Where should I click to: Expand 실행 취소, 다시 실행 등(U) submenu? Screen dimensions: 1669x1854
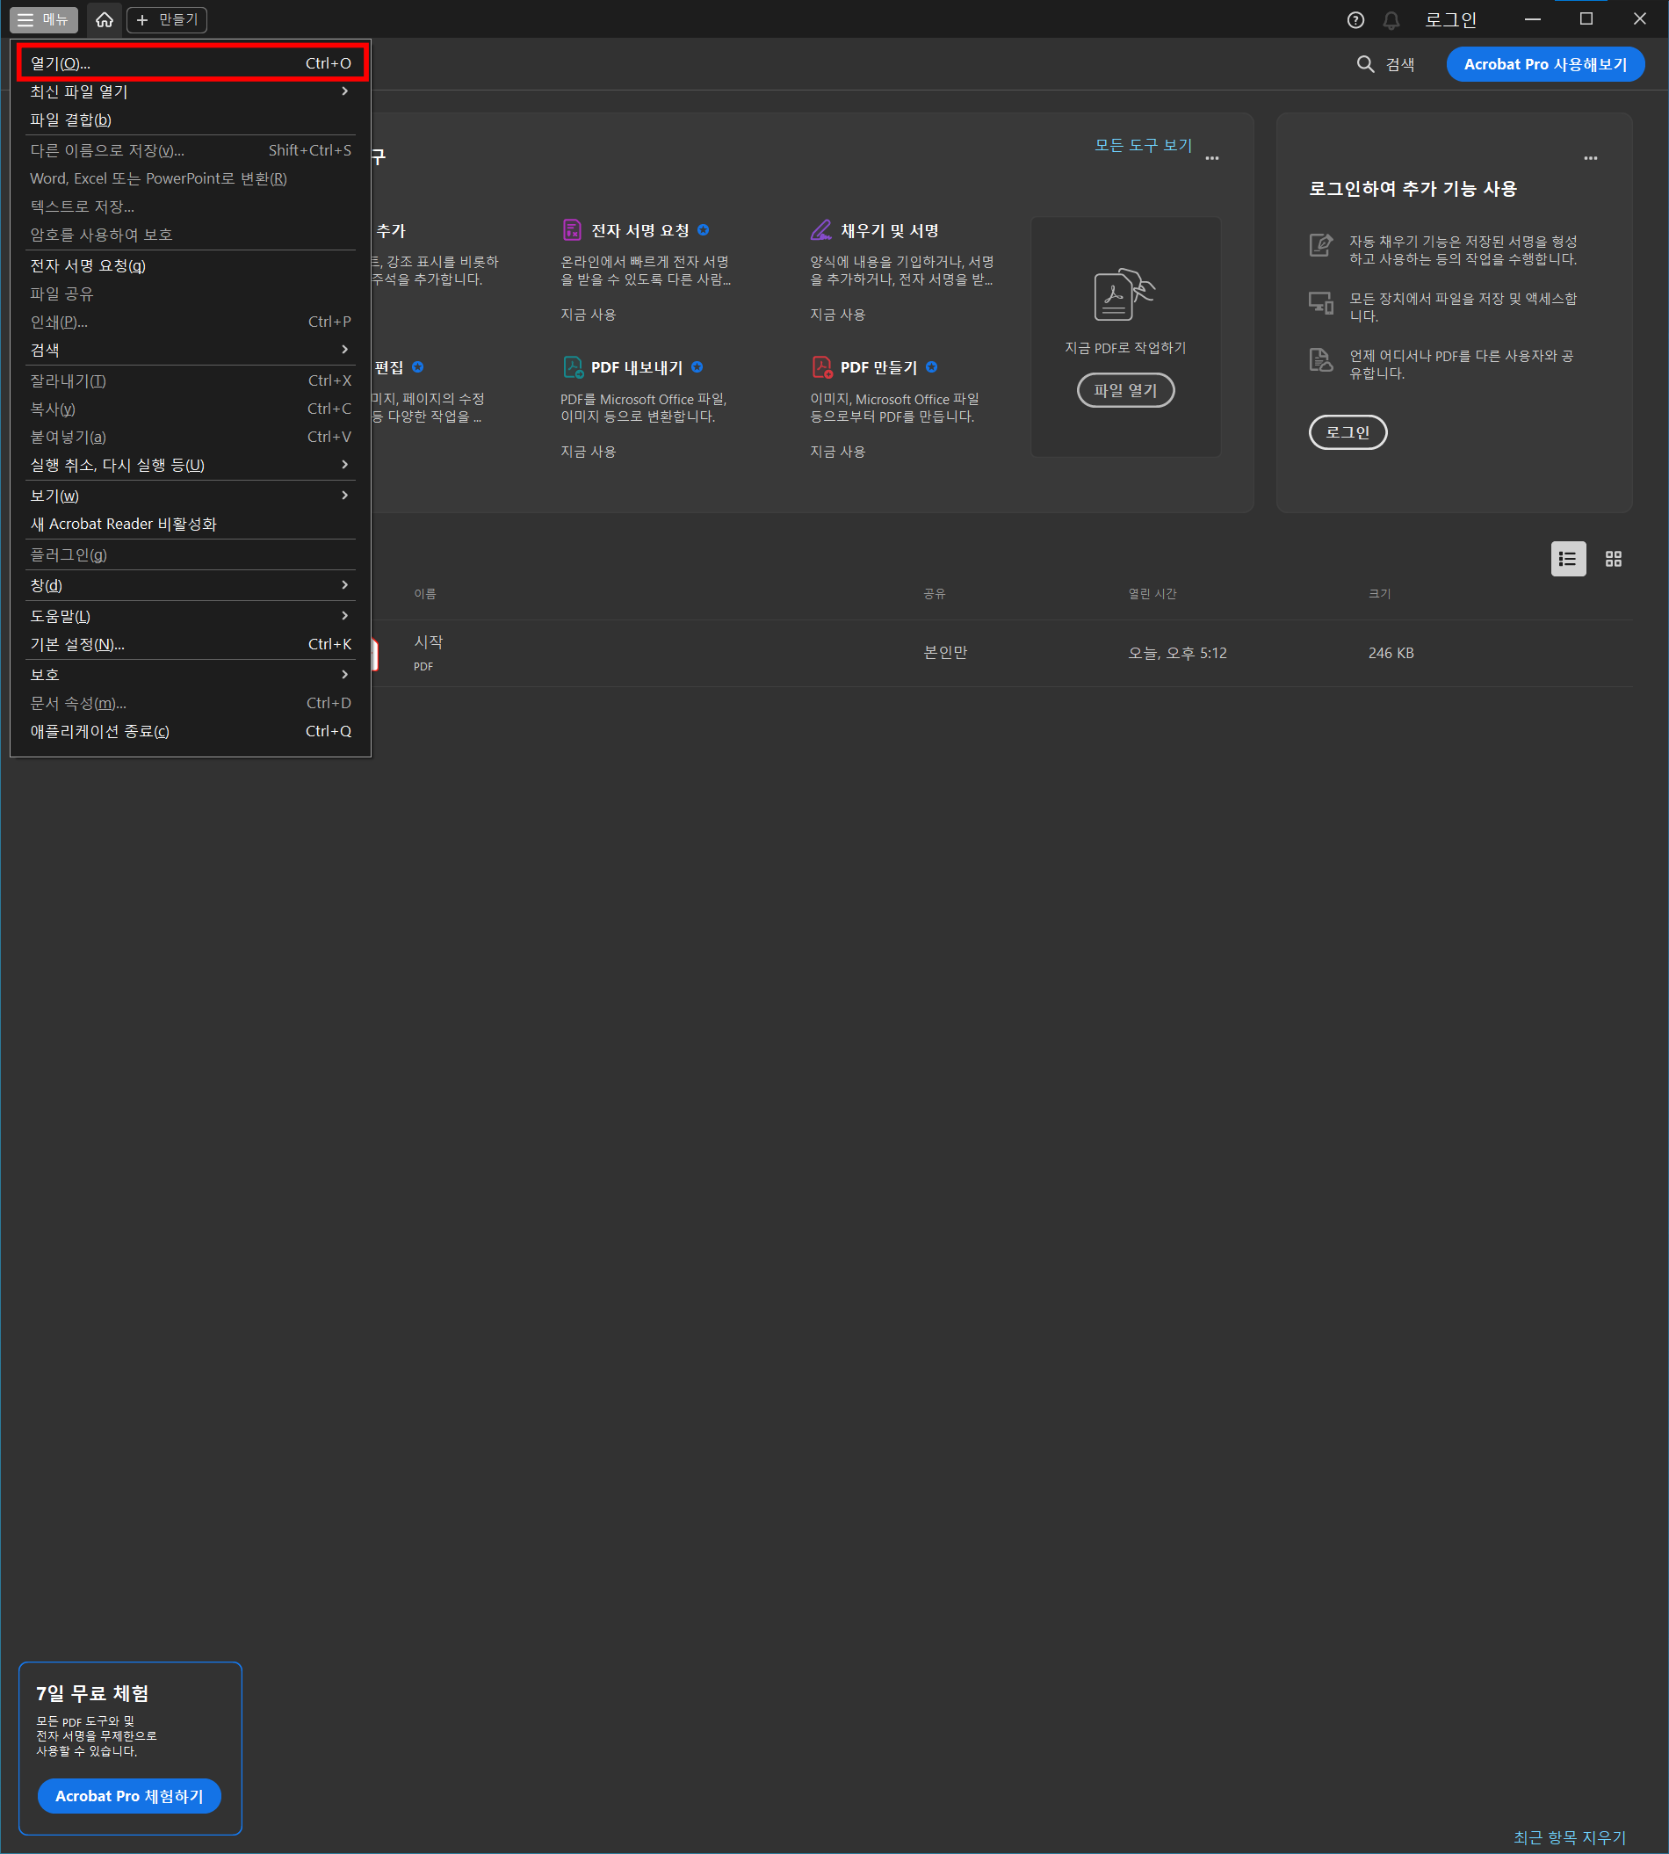[x=191, y=465]
